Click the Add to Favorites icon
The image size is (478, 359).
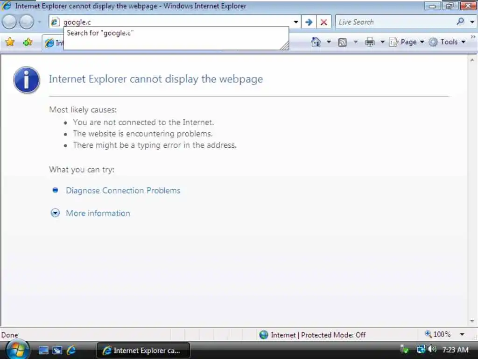coord(28,42)
